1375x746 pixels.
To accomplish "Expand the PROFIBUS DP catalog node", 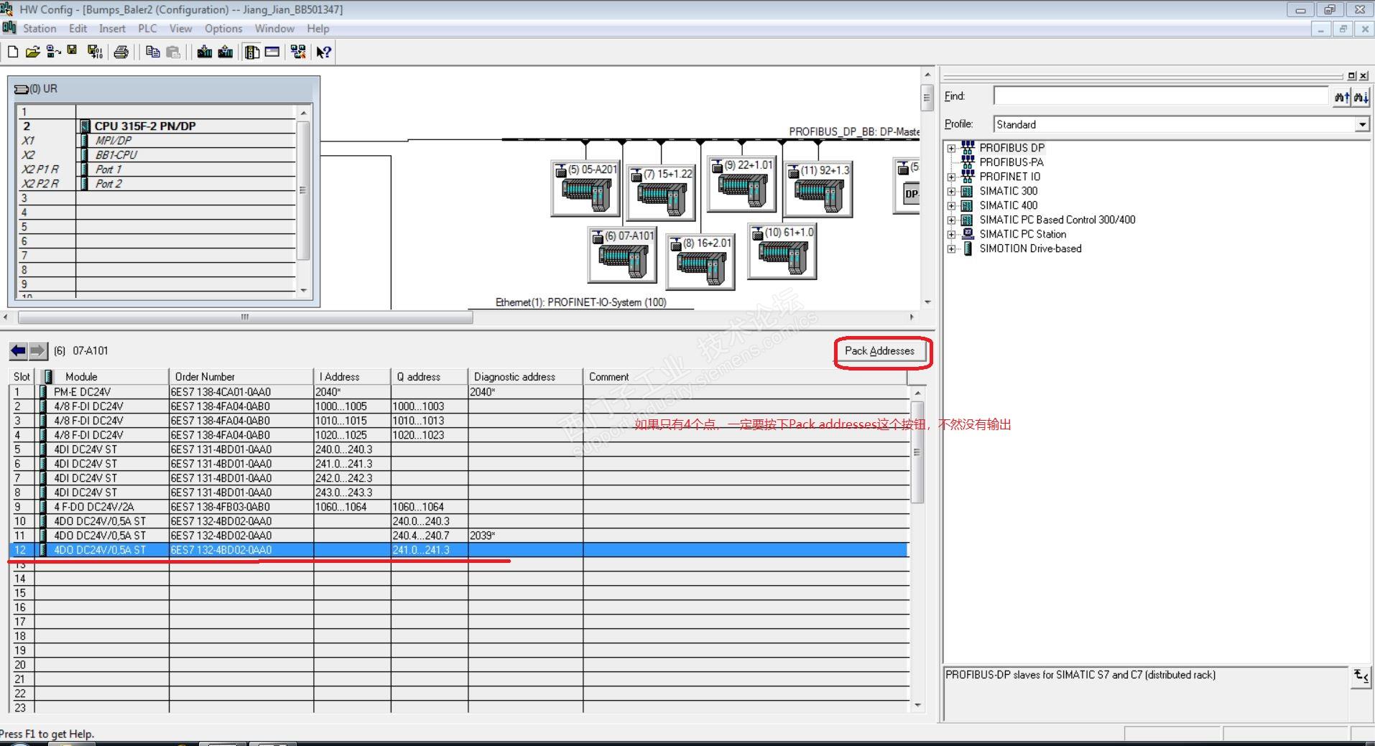I will [x=952, y=148].
